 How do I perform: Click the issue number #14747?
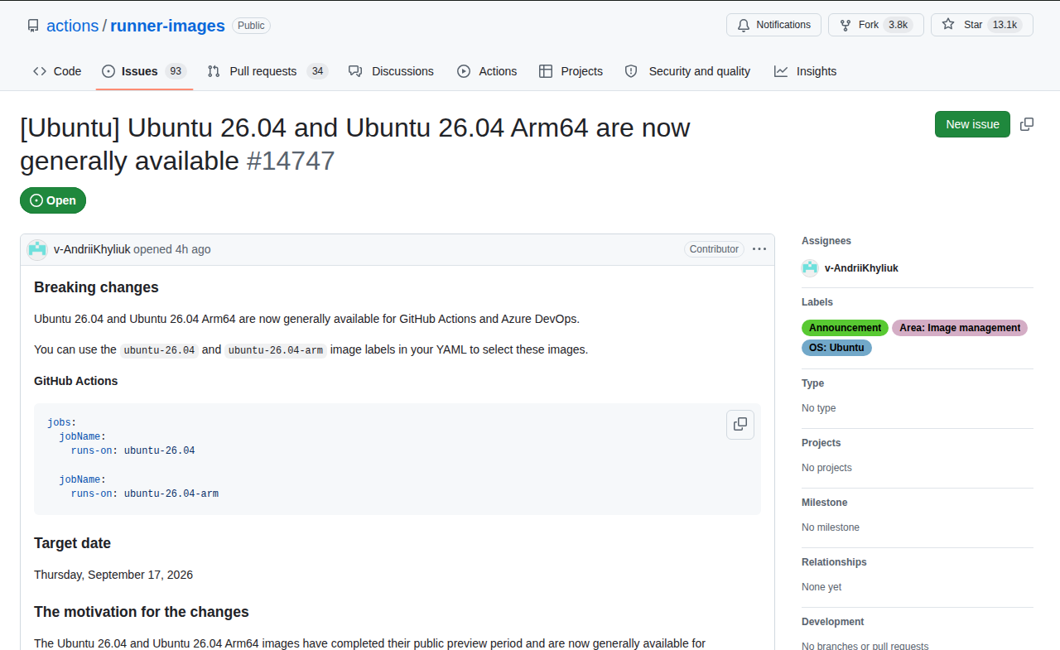coord(291,161)
